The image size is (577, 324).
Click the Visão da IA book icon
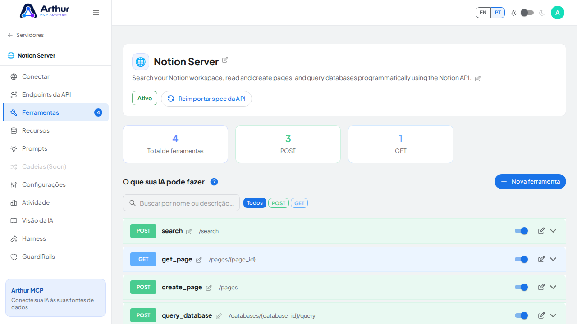pyautogui.click(x=14, y=220)
